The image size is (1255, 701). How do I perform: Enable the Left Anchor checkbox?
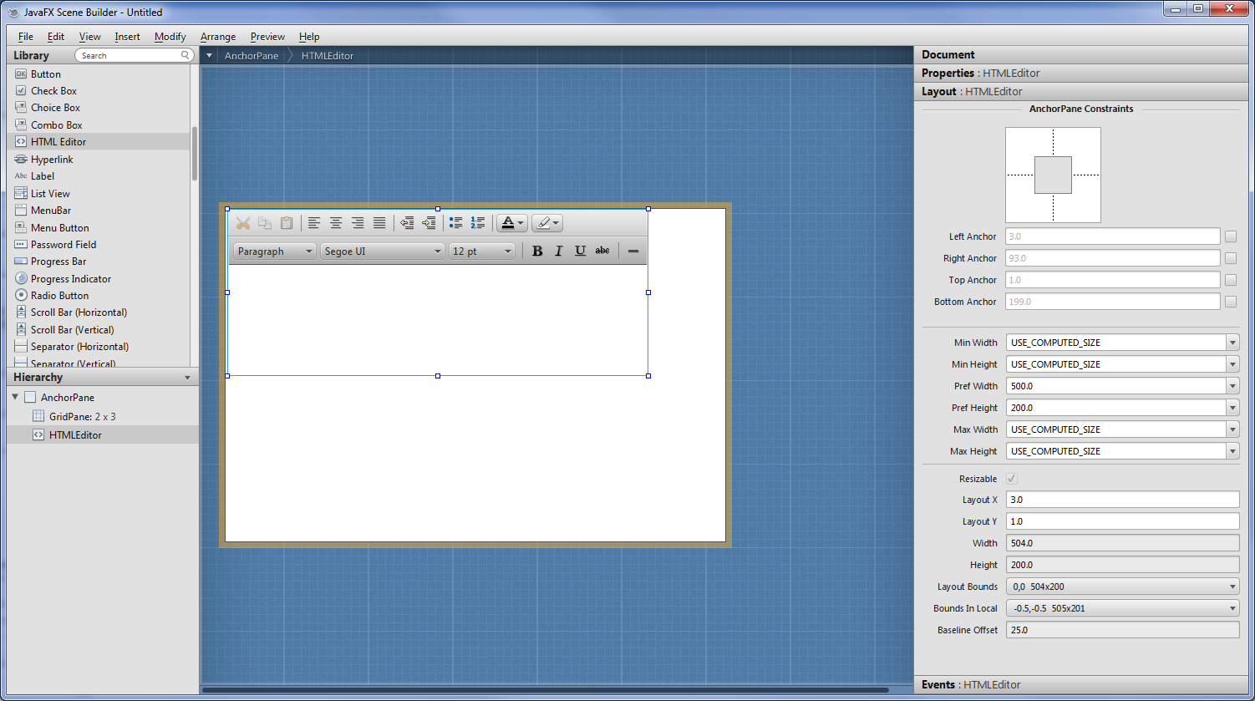click(1230, 236)
